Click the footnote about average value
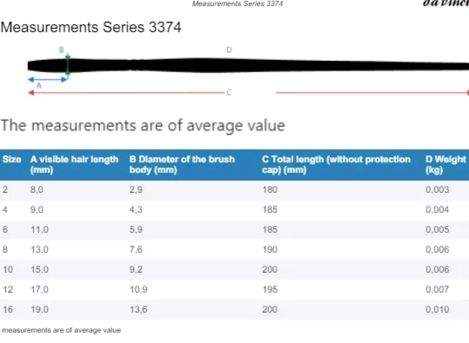 [61, 330]
